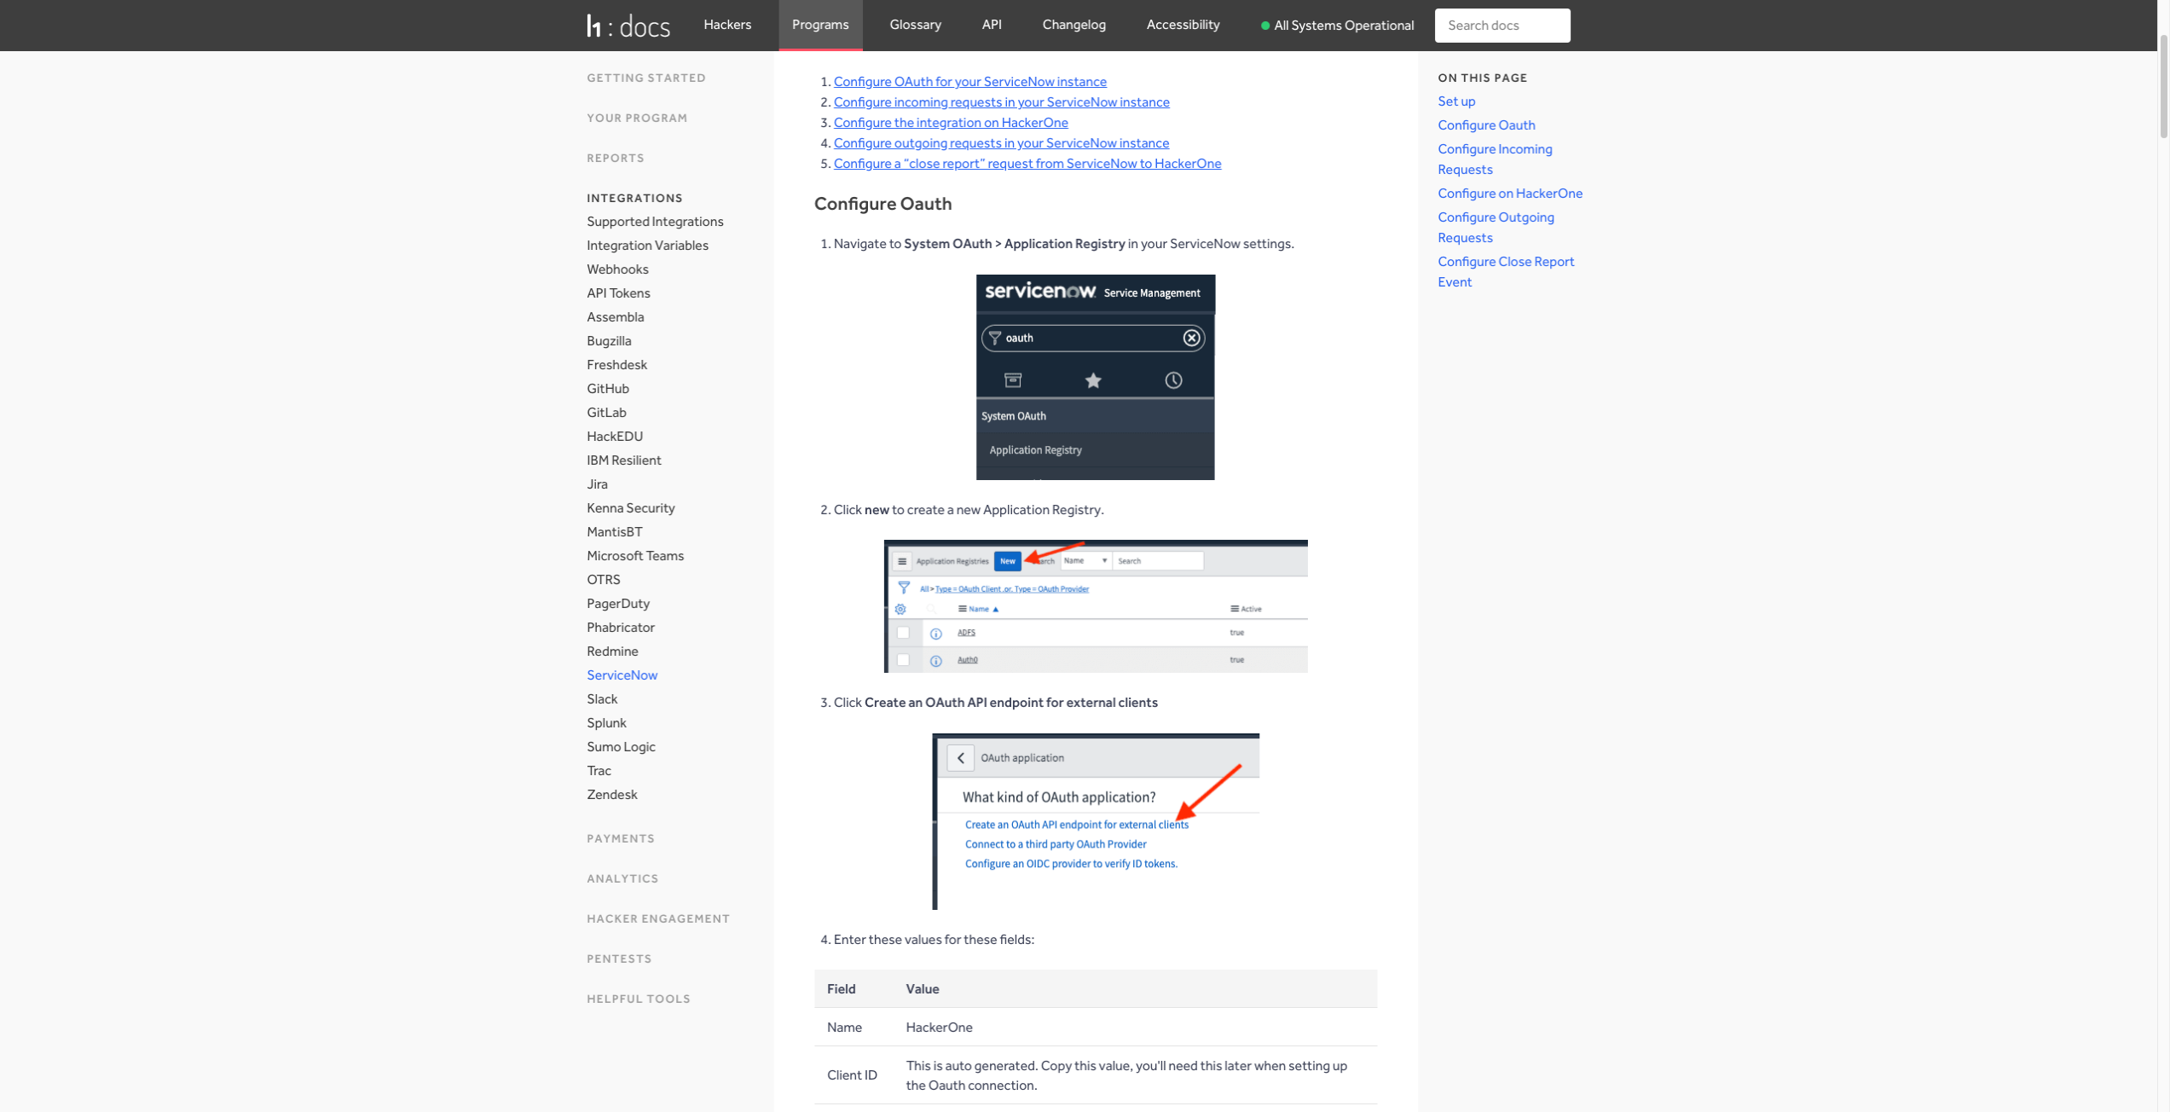Jump to Configure Oauth section
The height and width of the screenshot is (1112, 2170).
(x=1485, y=125)
